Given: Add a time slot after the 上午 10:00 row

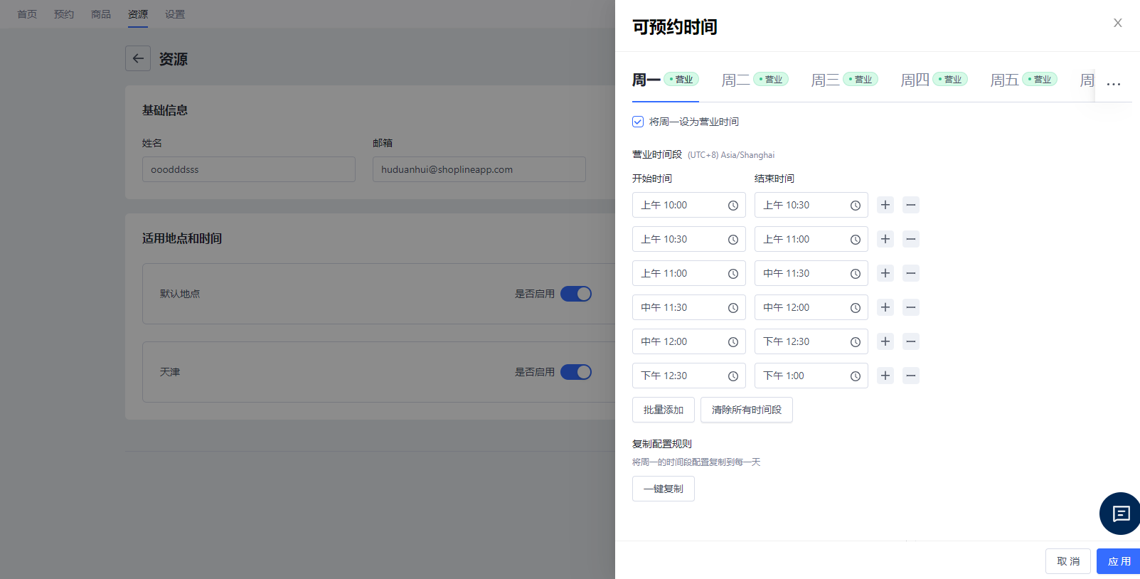Looking at the screenshot, I should point(885,205).
